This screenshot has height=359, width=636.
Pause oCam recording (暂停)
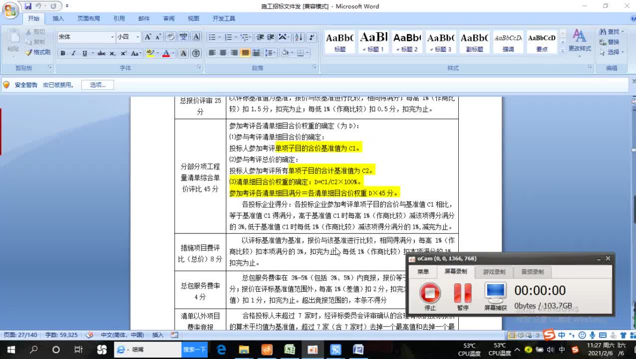tap(463, 296)
